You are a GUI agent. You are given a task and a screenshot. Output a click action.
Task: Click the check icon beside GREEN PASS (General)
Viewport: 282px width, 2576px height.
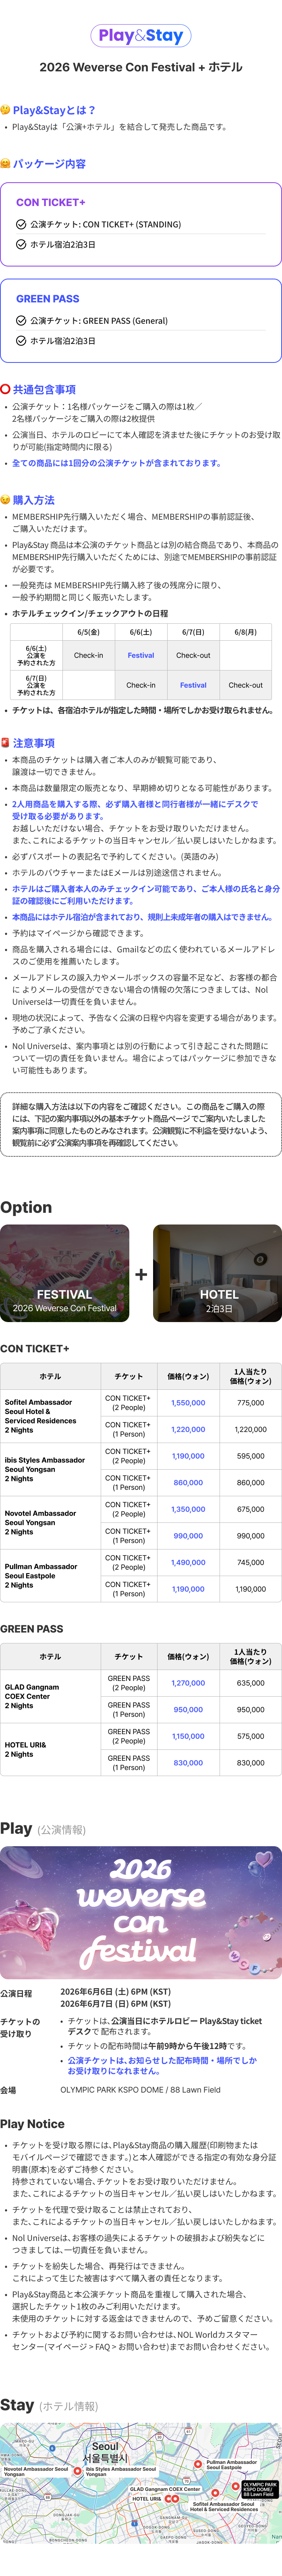tap(21, 321)
